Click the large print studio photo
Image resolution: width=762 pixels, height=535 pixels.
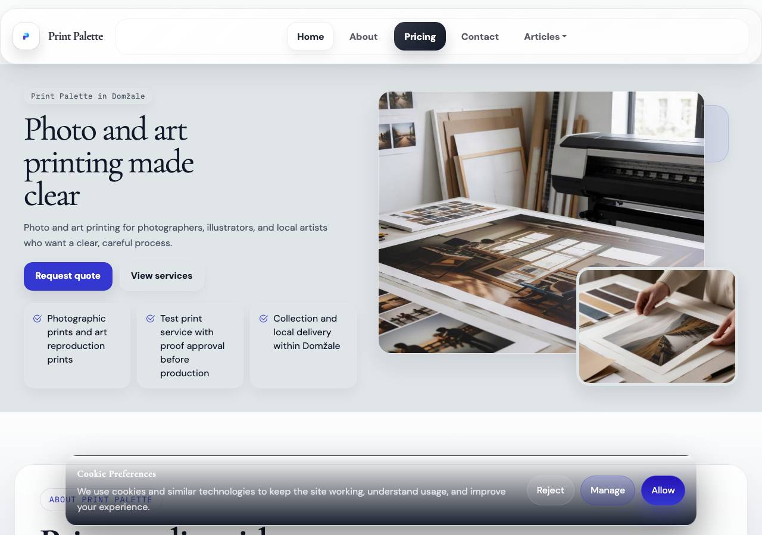tap(541, 222)
